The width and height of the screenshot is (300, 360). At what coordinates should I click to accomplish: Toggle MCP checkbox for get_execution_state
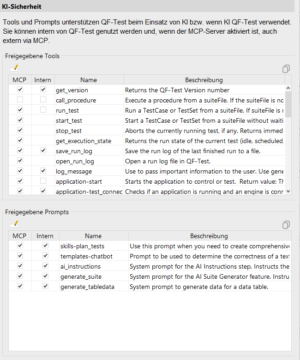(20, 140)
